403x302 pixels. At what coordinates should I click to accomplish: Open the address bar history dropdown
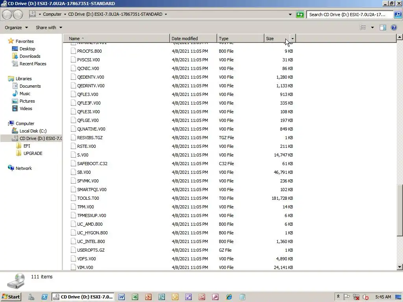290,15
